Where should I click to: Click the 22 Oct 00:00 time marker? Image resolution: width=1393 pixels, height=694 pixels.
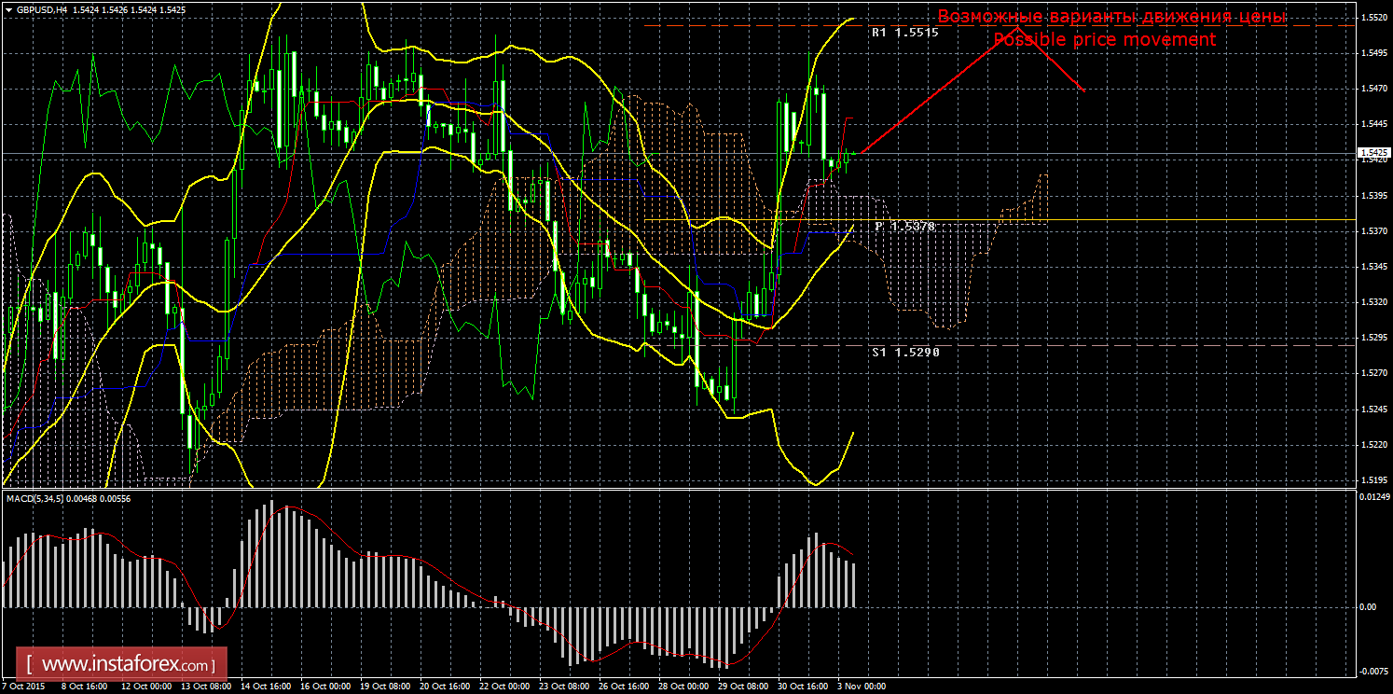point(503,687)
